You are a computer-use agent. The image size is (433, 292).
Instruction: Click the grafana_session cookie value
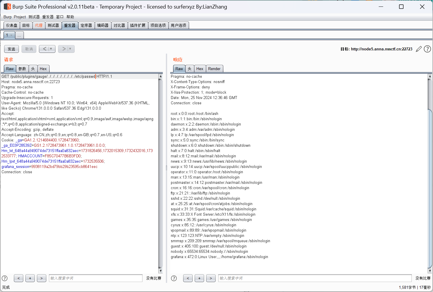coord(64,167)
